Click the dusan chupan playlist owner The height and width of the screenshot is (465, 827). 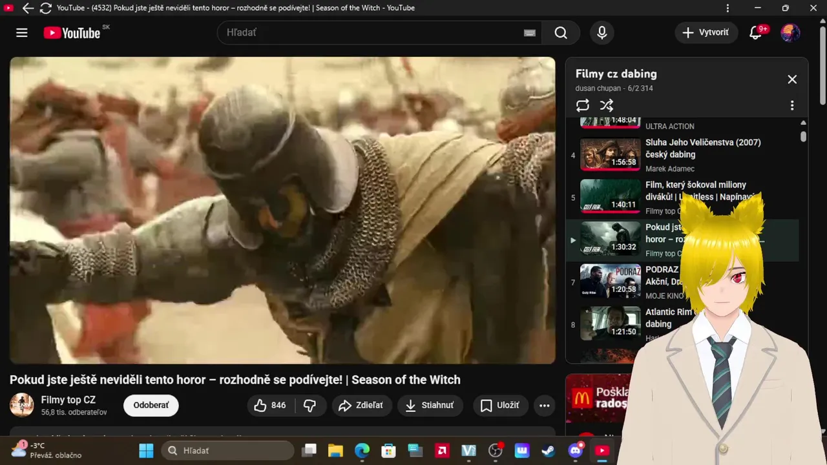point(598,88)
